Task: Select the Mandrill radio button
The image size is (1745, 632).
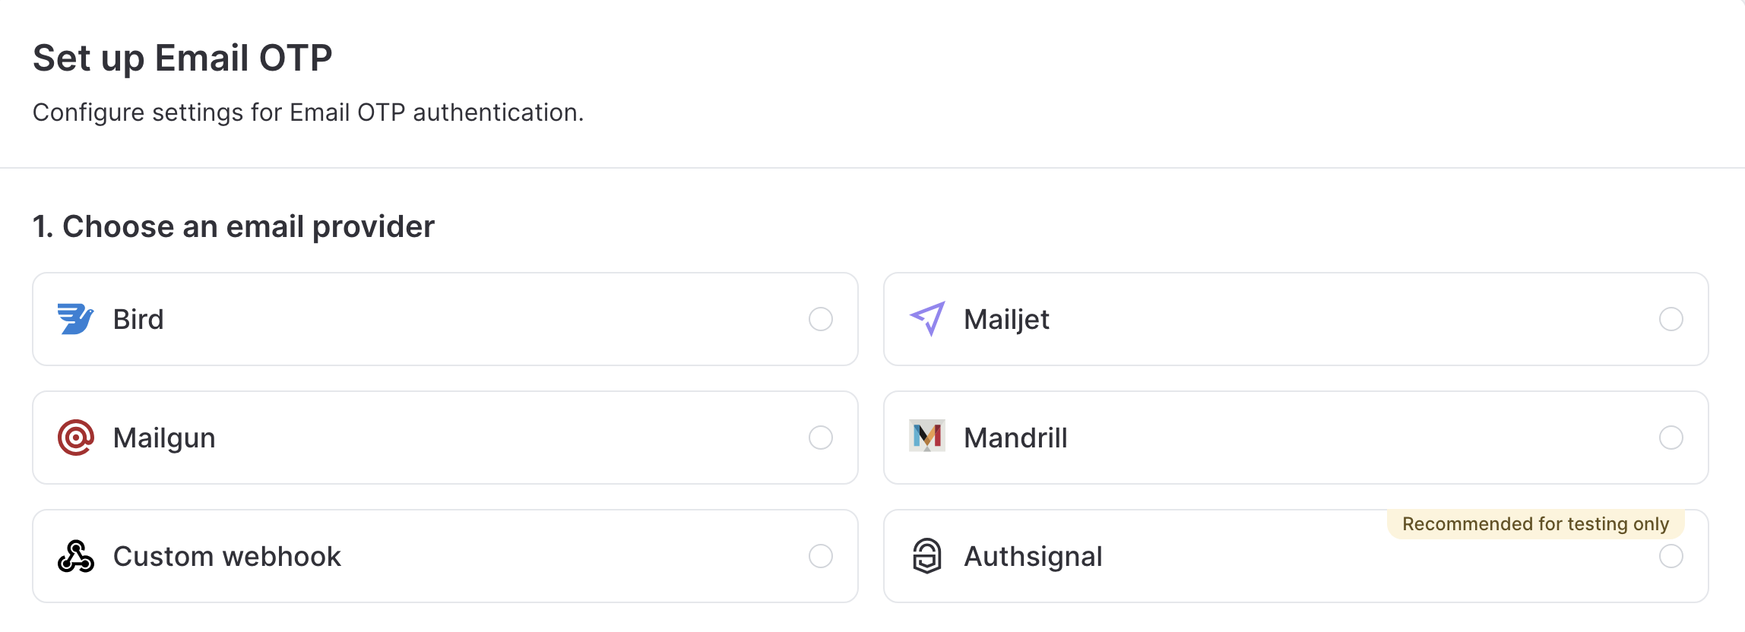Action: pyautogui.click(x=1671, y=438)
